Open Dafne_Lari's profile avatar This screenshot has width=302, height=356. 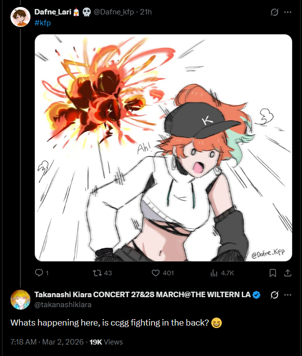(20, 17)
